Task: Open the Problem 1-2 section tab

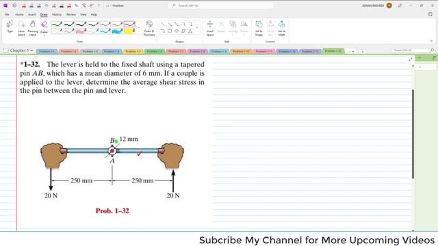Action: [68, 51]
